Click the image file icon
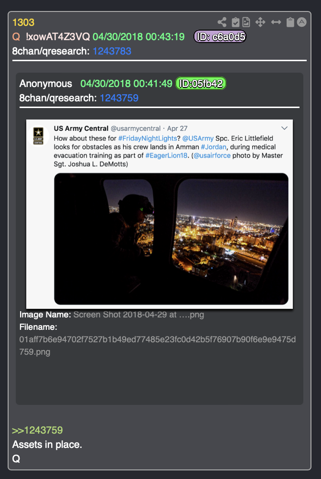 pyautogui.click(x=246, y=22)
